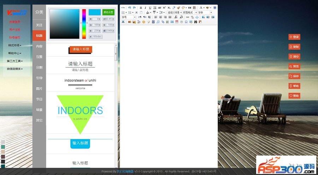Toggle underline formatting
The height and width of the screenshot is (175, 318).
coord(150,8)
